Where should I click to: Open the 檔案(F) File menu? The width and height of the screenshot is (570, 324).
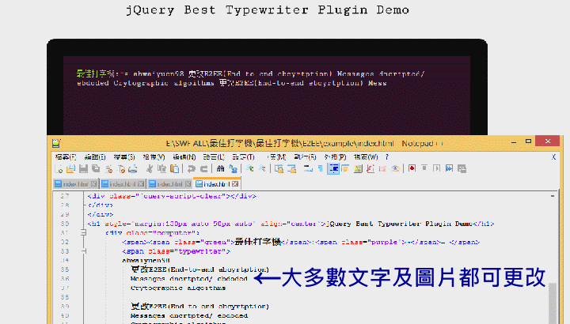pyautogui.click(x=66, y=157)
